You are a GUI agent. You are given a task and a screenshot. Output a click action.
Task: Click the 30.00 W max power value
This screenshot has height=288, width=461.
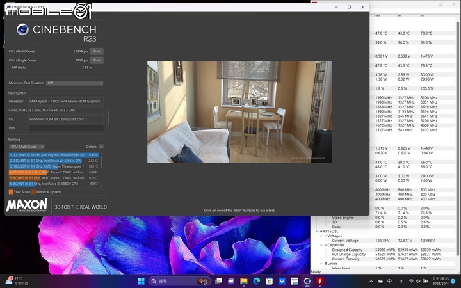point(427,75)
